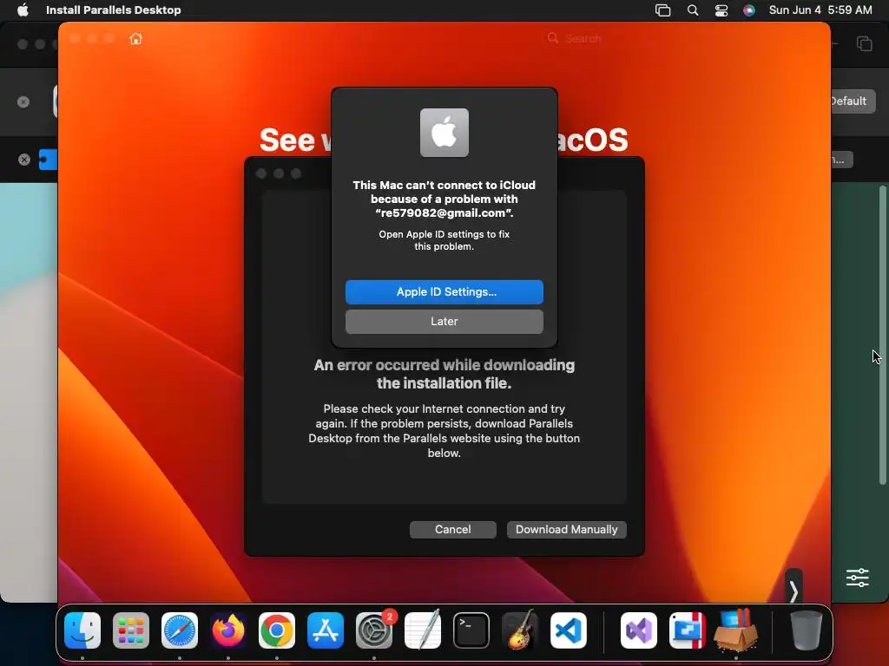This screenshot has height=666, width=889.
Task: Click the Default button in background window
Action: 852,101
